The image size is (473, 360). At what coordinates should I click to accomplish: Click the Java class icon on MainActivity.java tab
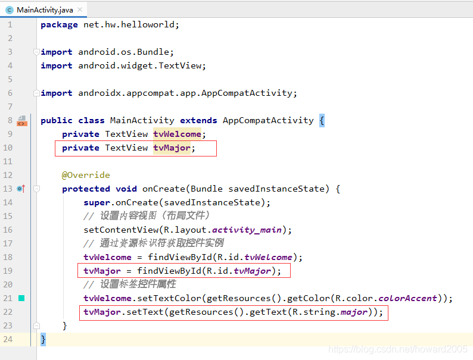pos(10,10)
